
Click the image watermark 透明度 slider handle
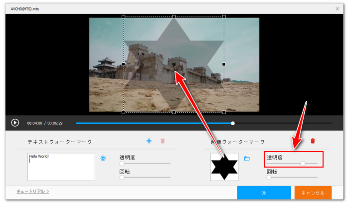click(x=303, y=164)
